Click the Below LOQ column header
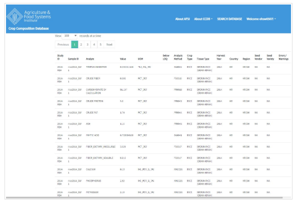The height and width of the screenshot is (207, 297). click(x=166, y=57)
